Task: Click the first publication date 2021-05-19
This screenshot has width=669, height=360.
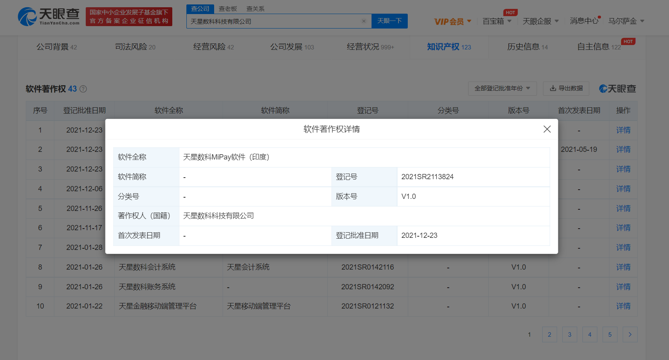Action: coord(579,149)
